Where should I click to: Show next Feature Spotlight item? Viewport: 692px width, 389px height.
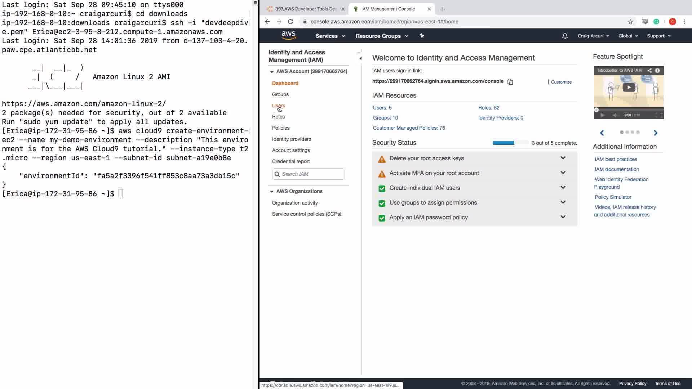[x=655, y=133]
